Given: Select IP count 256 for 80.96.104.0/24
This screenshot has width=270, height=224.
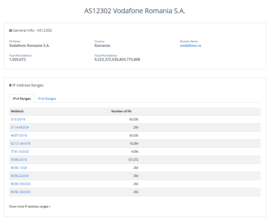Looking at the screenshot, I should click(x=136, y=184).
